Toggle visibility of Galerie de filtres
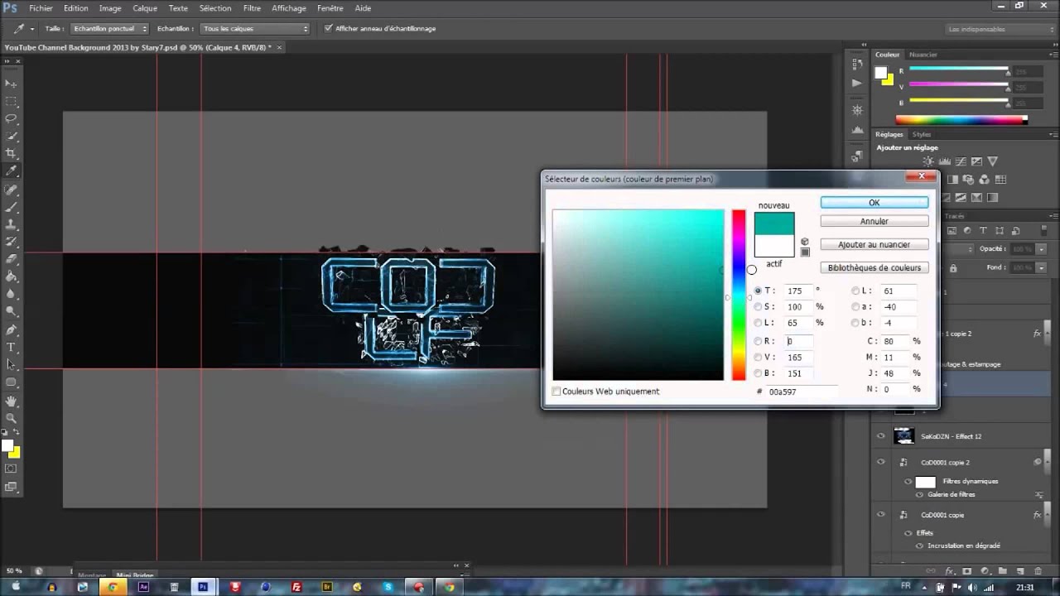 point(919,494)
